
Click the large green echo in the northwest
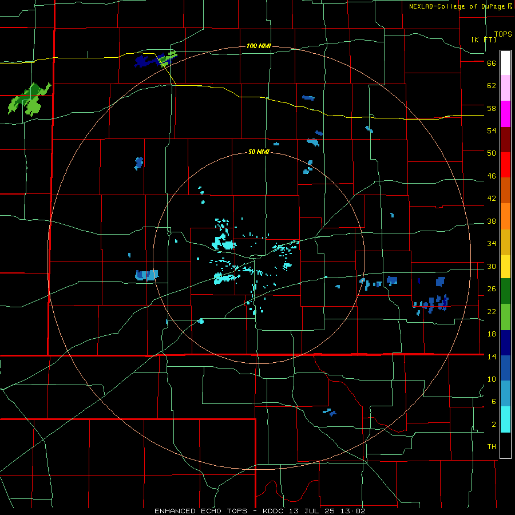pos(30,100)
